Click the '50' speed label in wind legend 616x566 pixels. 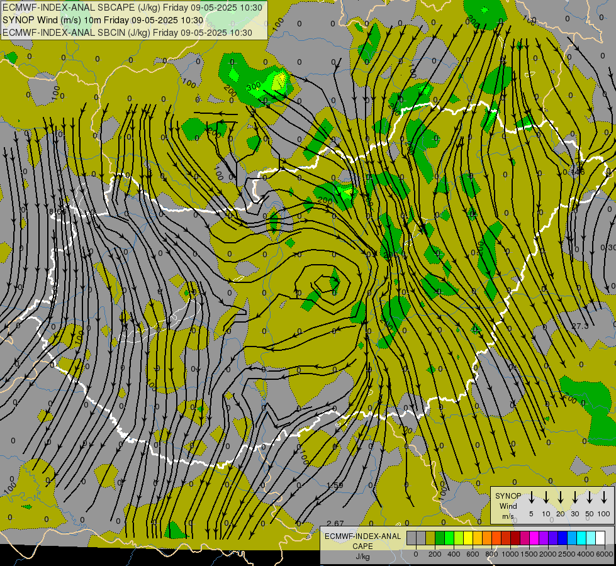click(x=590, y=514)
